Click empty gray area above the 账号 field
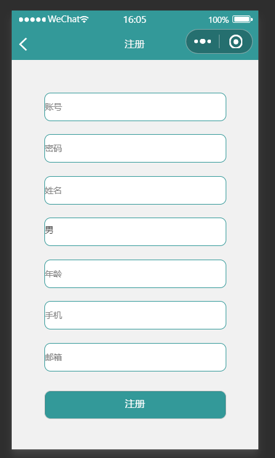275x458 pixels. (135, 76)
